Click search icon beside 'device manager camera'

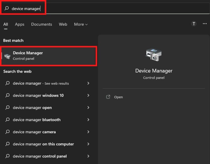coord(8,132)
